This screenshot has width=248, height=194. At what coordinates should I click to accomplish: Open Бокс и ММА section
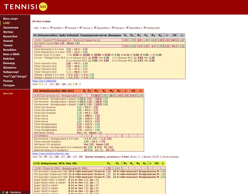11,54
